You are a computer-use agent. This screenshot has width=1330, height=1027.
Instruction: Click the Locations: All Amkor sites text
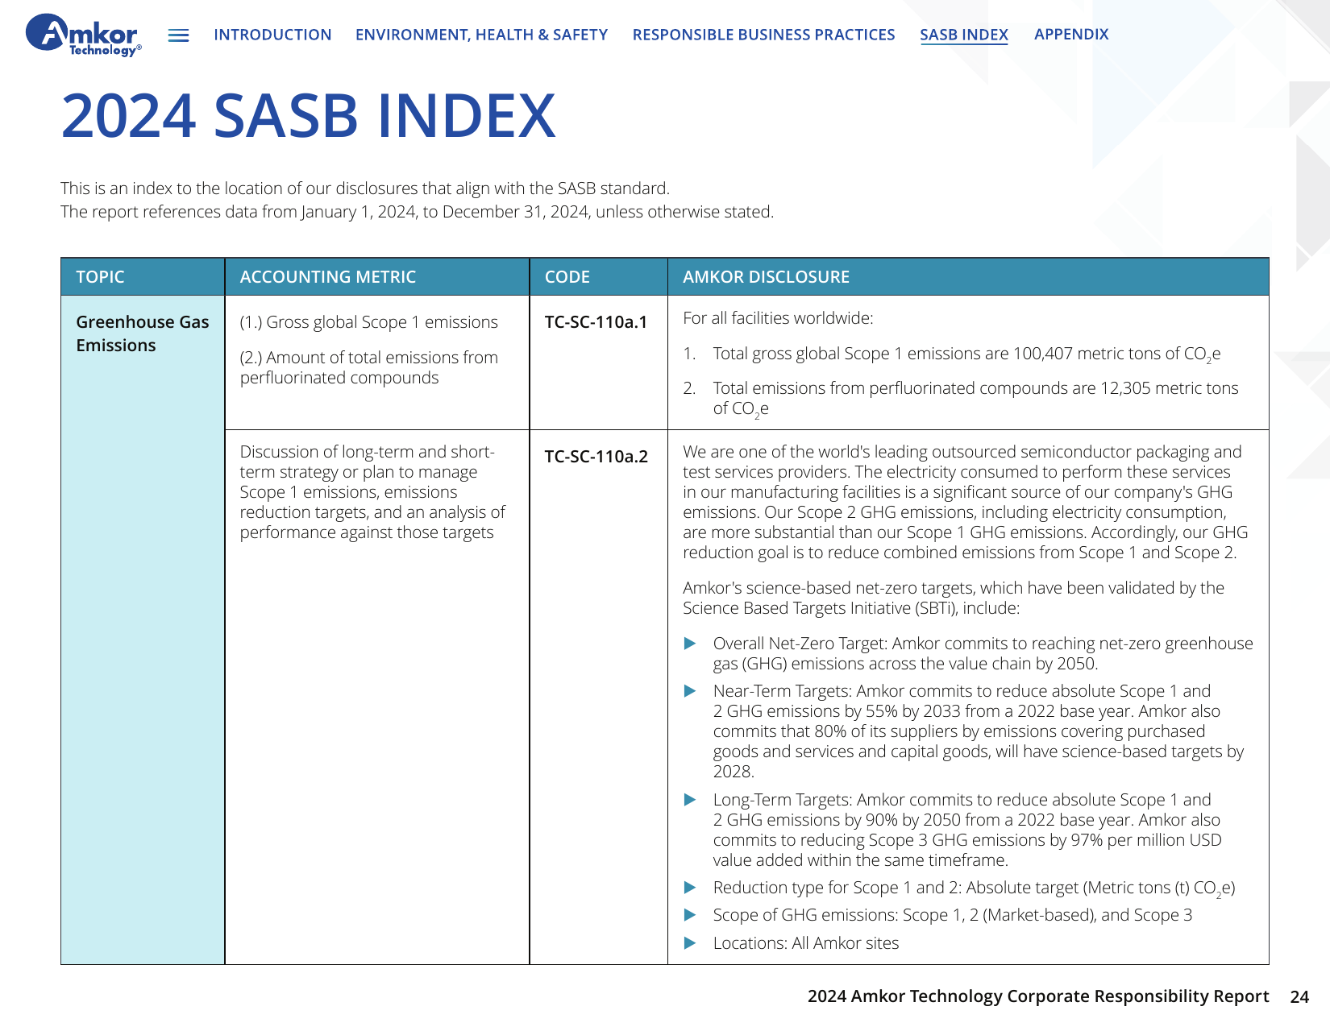click(x=806, y=943)
